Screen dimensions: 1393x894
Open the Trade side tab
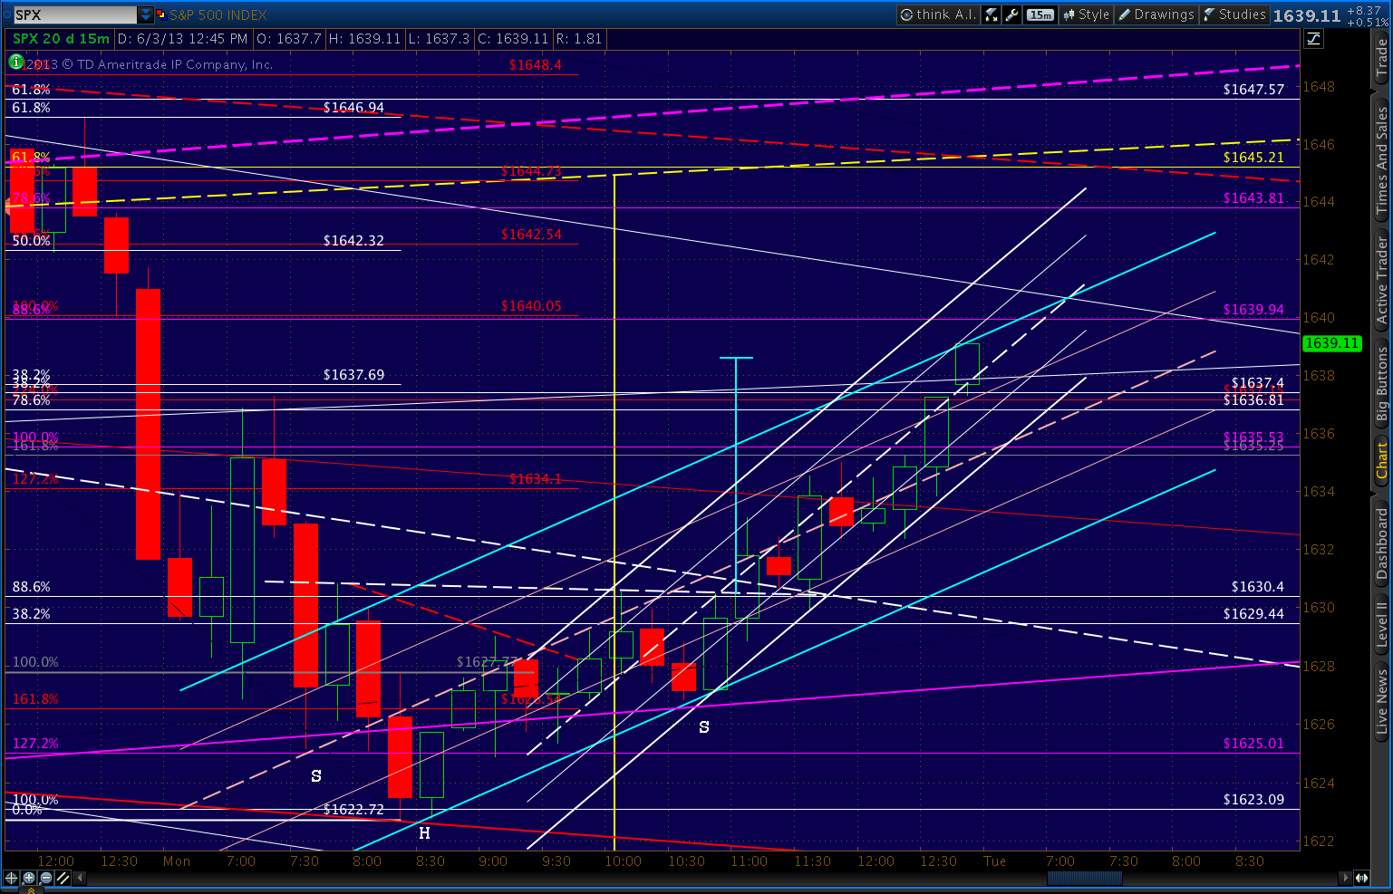pyautogui.click(x=1381, y=58)
